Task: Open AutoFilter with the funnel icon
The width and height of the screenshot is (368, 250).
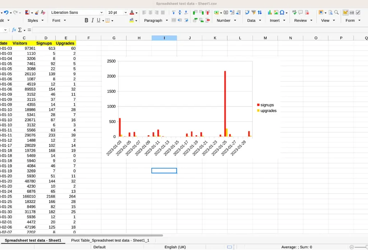Action: point(254,12)
